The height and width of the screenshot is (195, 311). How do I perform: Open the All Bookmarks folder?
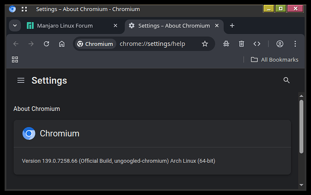pyautogui.click(x=274, y=59)
